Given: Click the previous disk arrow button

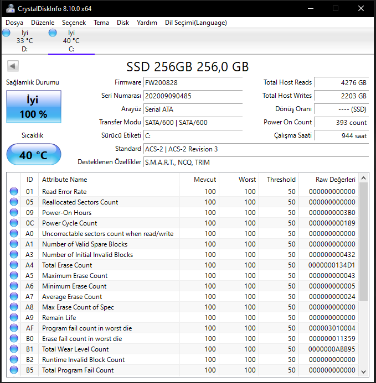Looking at the screenshot, I should (x=13, y=66).
